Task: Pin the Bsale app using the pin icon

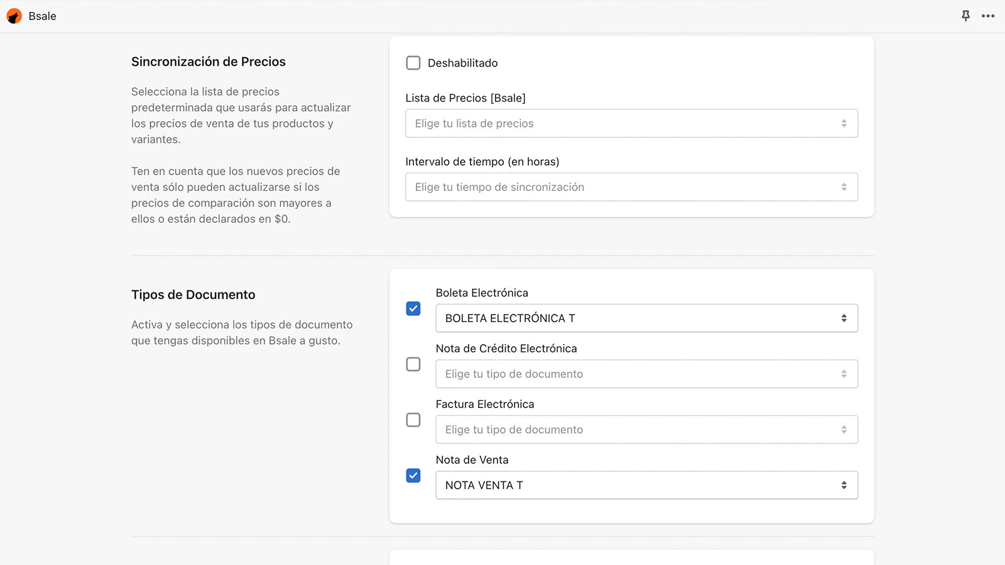Action: [x=965, y=16]
